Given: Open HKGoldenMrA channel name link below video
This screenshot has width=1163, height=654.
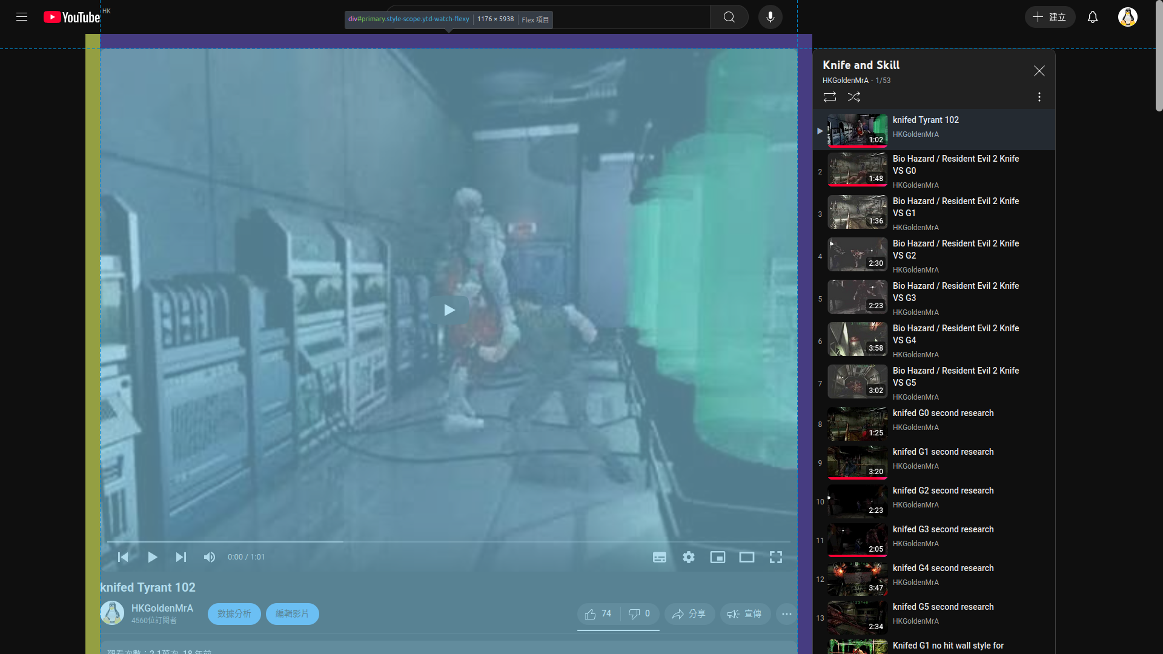Looking at the screenshot, I should (162, 608).
